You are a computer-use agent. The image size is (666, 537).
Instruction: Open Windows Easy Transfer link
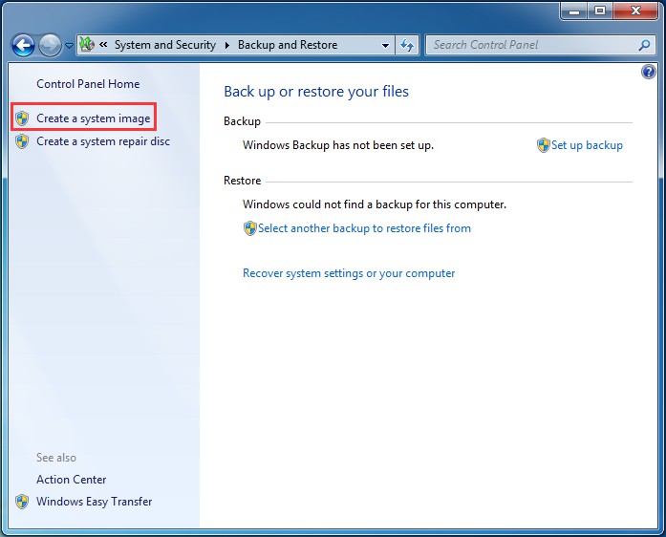pos(95,502)
